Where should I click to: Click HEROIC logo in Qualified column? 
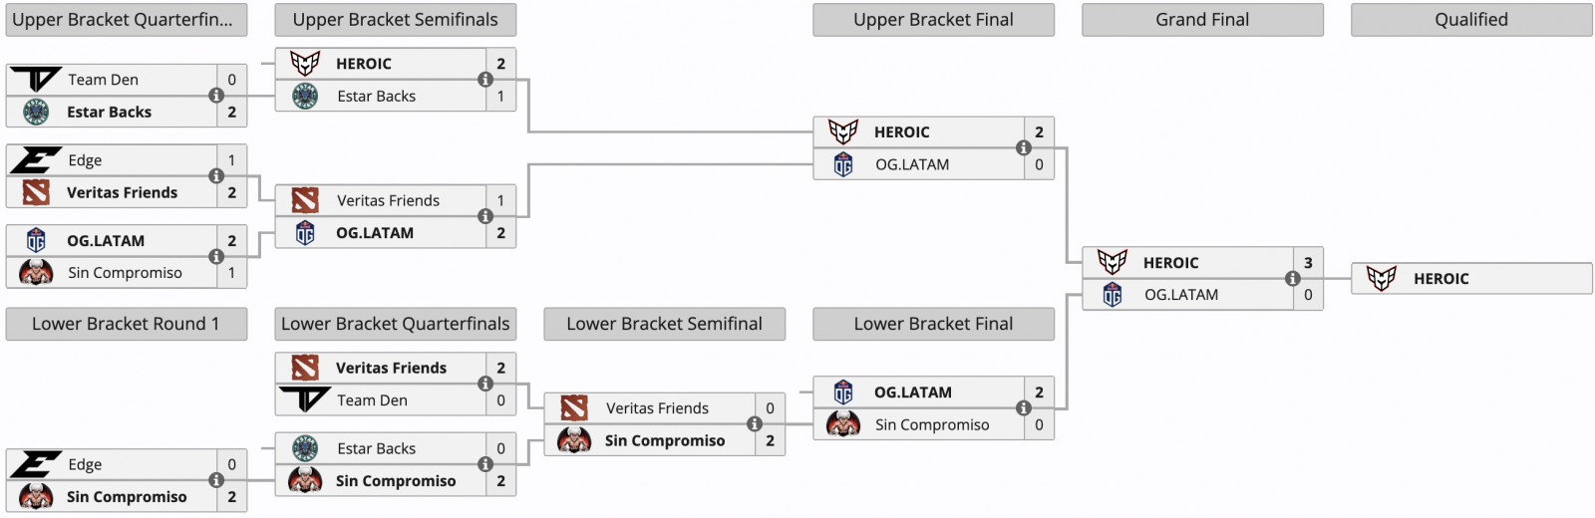tap(1382, 279)
